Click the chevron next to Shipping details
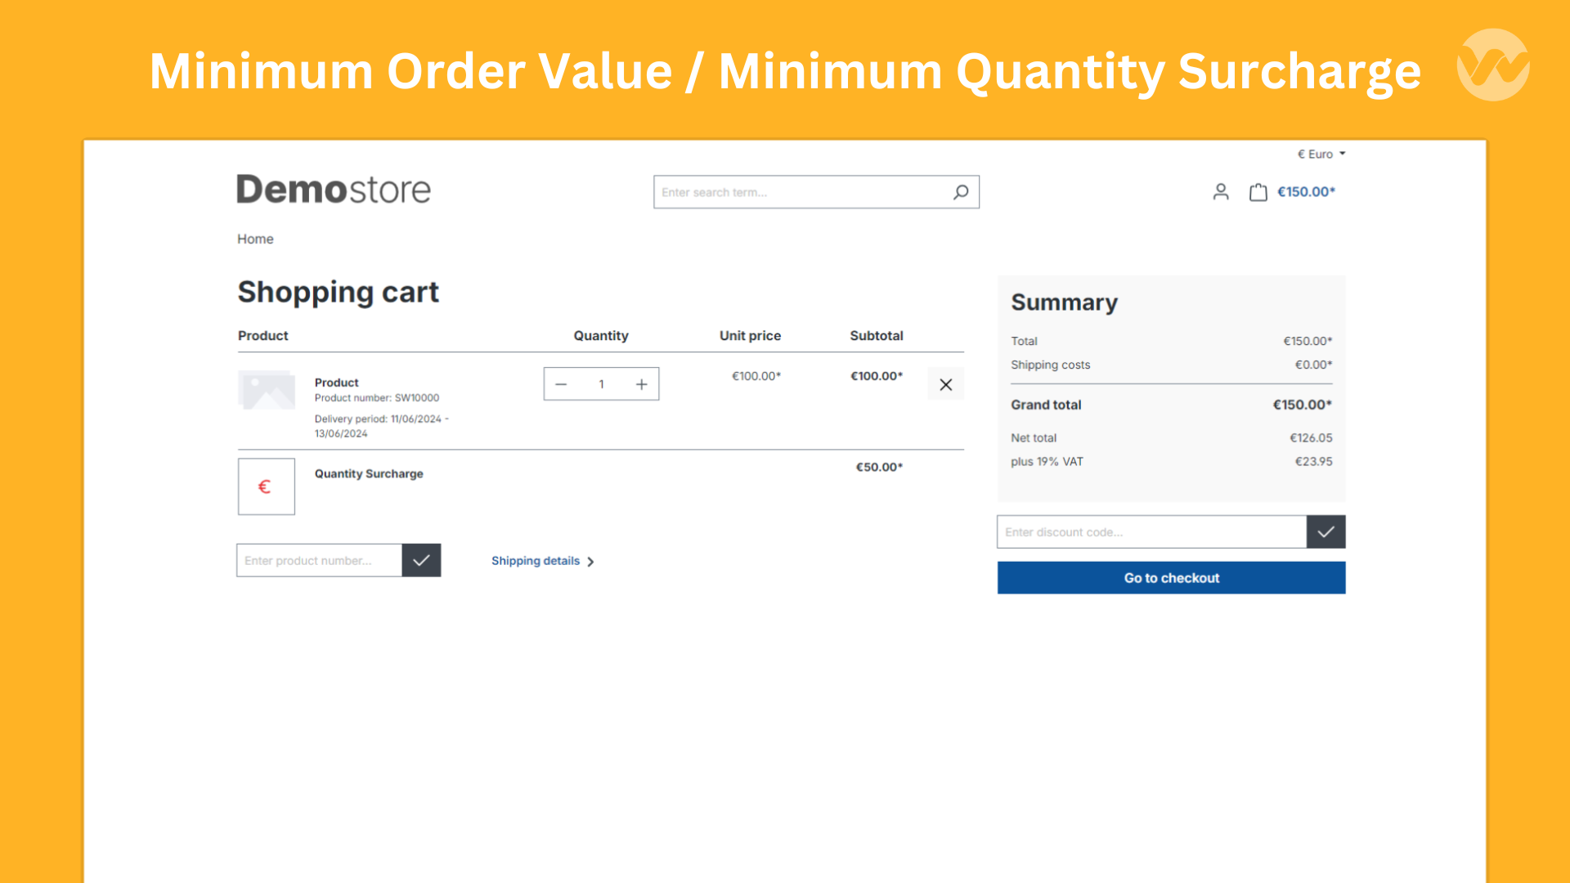 pyautogui.click(x=591, y=562)
